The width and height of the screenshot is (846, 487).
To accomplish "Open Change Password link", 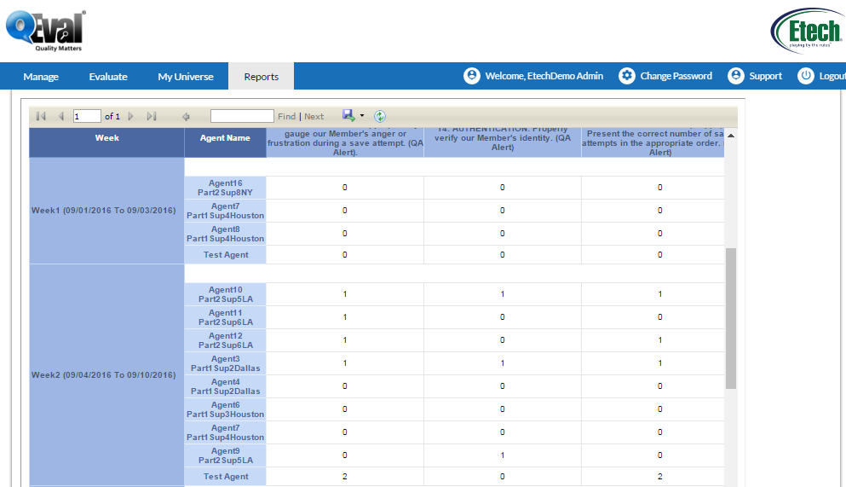I will 676,76.
